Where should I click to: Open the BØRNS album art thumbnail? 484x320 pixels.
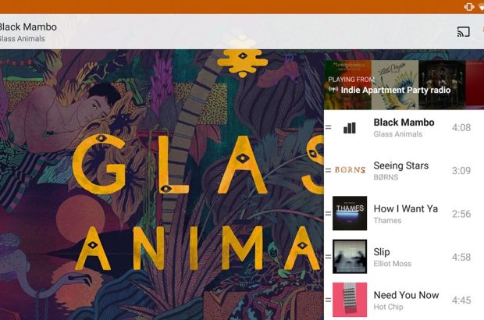pyautogui.click(x=350, y=170)
